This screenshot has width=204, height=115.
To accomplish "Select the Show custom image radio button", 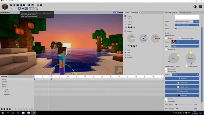I will click(x=180, y=38).
